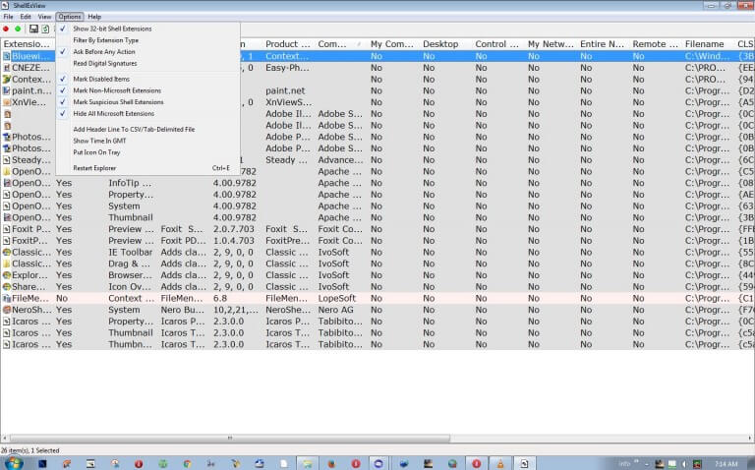755x470 pixels.
Task: Sort by the Extensio... column header
Action: pos(27,44)
